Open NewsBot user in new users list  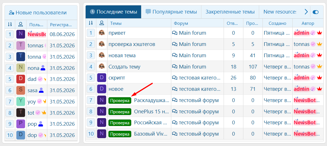[37, 34]
